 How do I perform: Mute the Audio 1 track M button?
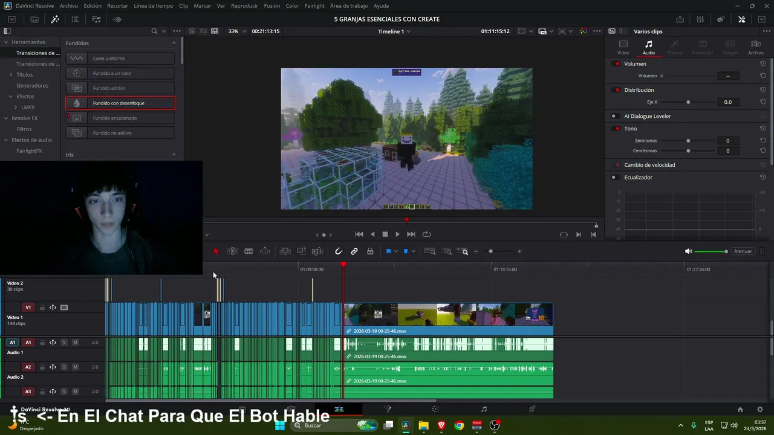pyautogui.click(x=75, y=343)
